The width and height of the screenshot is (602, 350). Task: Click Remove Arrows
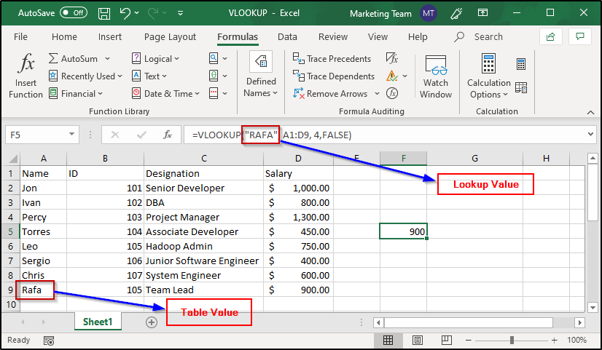(330, 94)
